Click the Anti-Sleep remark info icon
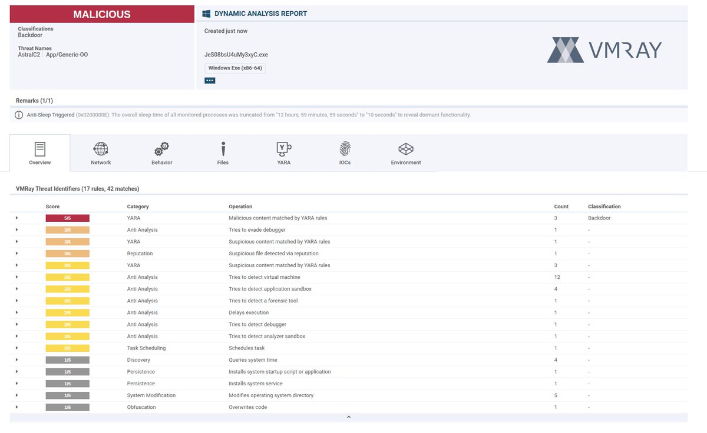Viewport: 707px width, 433px height. (19, 115)
